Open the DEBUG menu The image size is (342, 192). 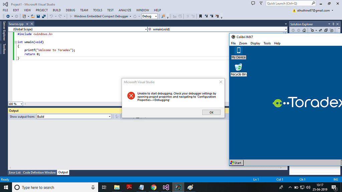[x=70, y=10]
